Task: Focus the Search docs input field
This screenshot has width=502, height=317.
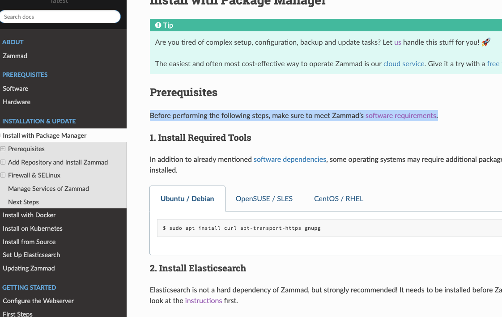Action: (60, 17)
